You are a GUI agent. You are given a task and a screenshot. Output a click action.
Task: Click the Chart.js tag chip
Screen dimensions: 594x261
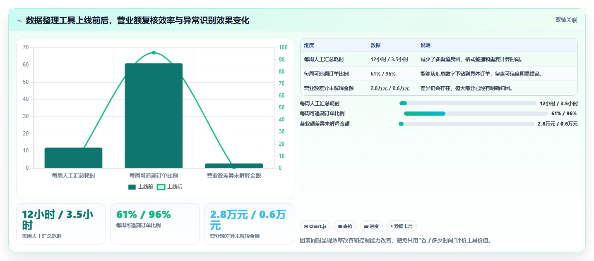pos(315,226)
